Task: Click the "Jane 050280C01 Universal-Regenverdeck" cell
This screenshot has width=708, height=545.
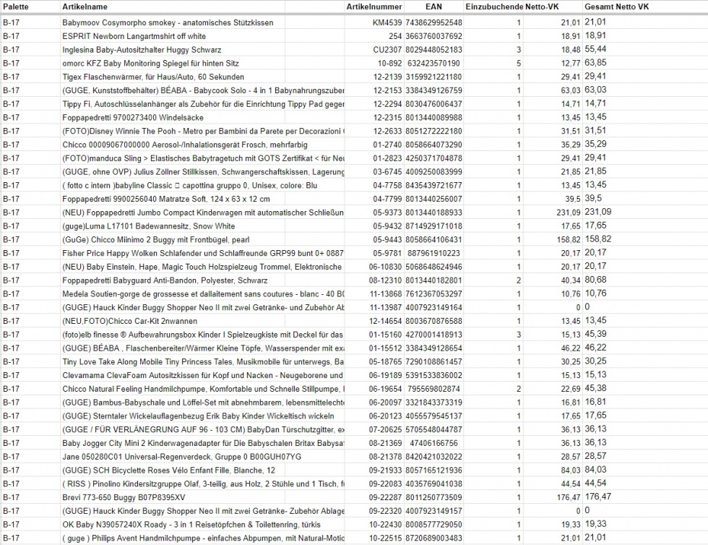Action: (182, 456)
